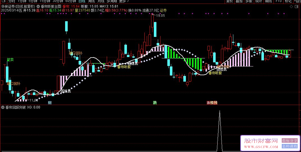Click the 垂帘回踩突破 indicator name
The image size is (301, 152).
[x=16, y=107]
